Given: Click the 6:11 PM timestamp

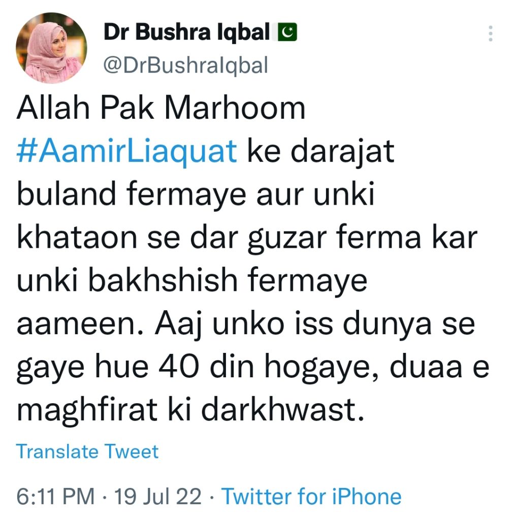Looking at the screenshot, I should [x=56, y=497].
